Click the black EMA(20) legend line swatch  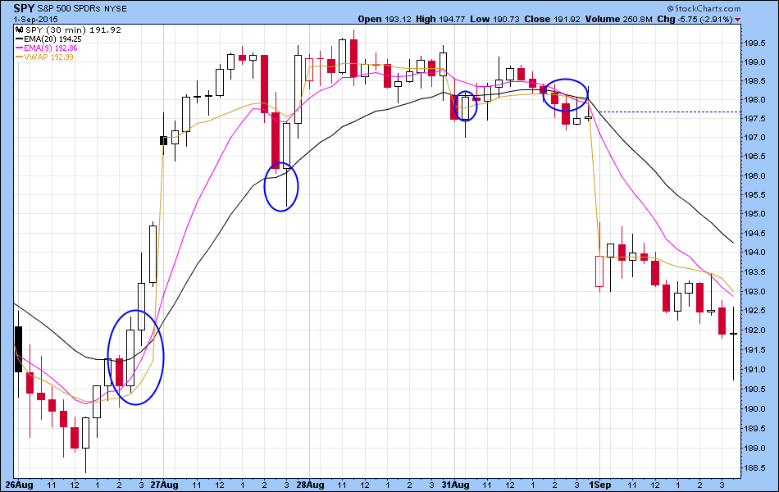click(20, 39)
